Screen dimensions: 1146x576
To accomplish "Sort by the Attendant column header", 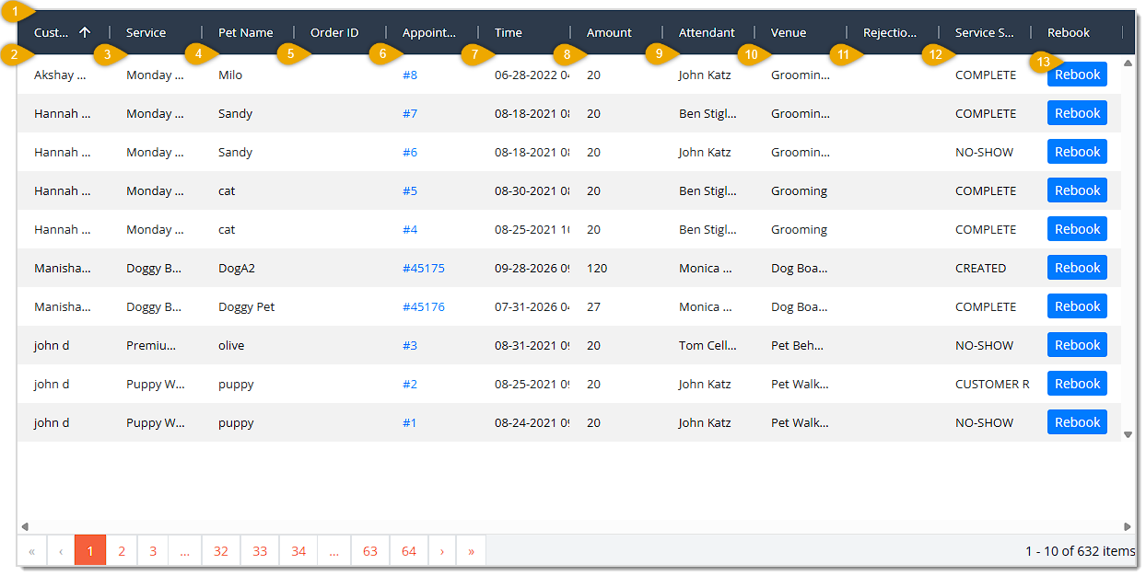I will click(707, 32).
